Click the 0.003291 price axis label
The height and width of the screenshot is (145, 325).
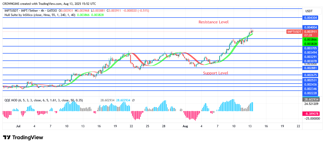[311, 57]
